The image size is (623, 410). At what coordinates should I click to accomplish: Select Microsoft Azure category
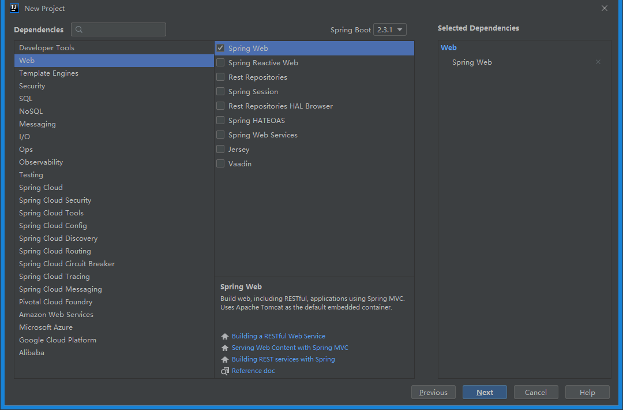tap(114, 327)
